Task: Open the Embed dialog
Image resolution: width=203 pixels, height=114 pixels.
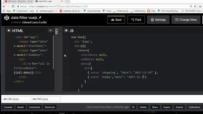Action: (179, 107)
